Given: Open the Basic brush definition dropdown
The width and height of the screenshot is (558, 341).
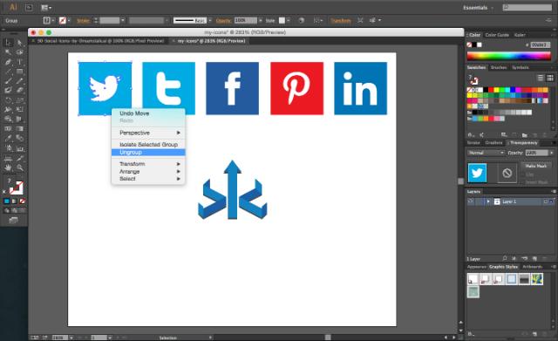Looking at the screenshot, I should (210, 21).
